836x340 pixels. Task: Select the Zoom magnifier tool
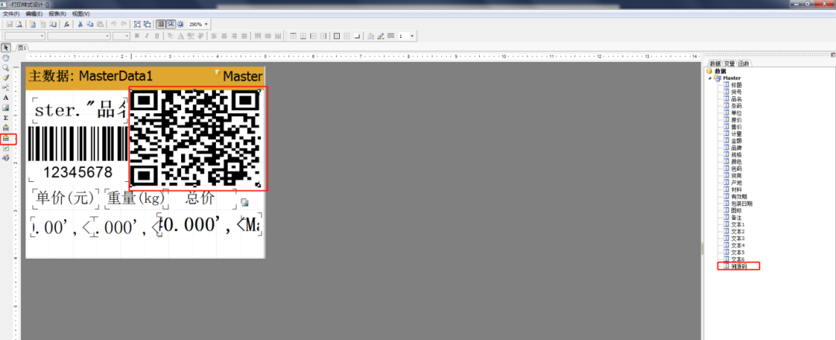(6, 68)
